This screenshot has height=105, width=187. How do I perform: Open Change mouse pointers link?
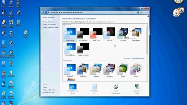tap(49, 24)
